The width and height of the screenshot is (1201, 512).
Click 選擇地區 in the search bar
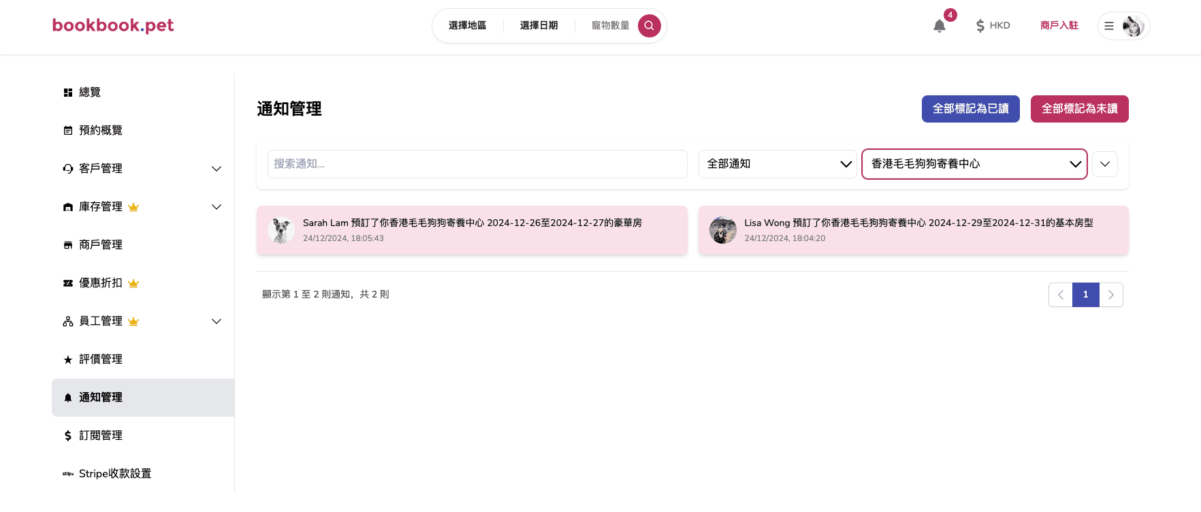tap(468, 26)
